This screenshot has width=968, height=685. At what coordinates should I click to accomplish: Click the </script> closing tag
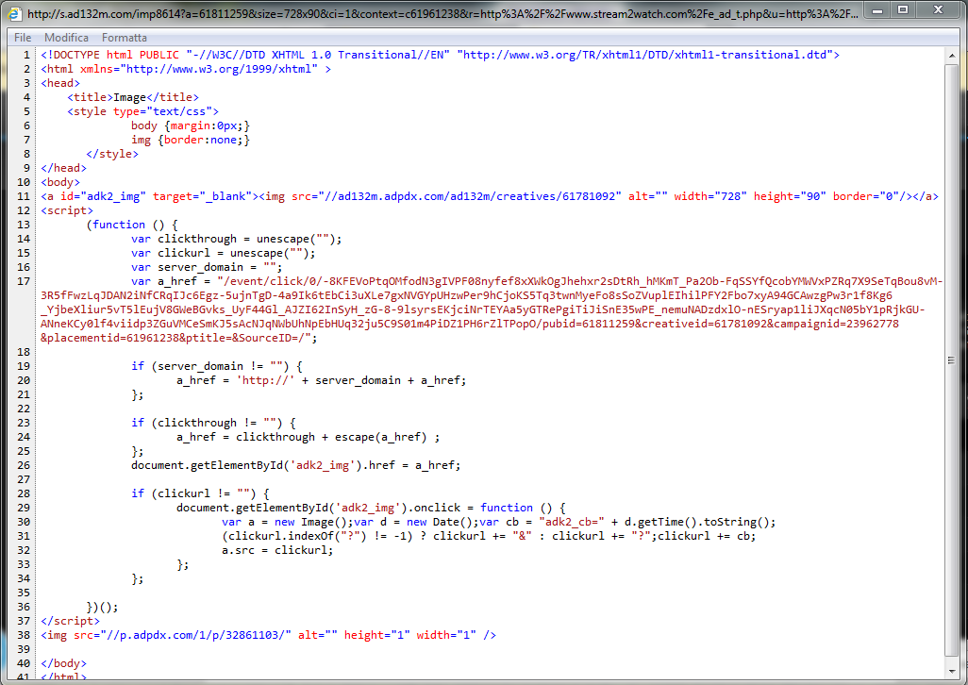click(x=70, y=622)
